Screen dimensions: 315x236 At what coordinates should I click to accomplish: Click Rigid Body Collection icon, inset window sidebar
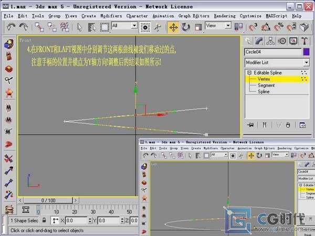[x=144, y=166]
